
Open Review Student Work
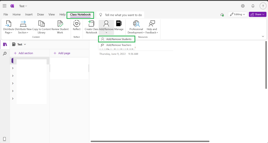pos(60,27)
